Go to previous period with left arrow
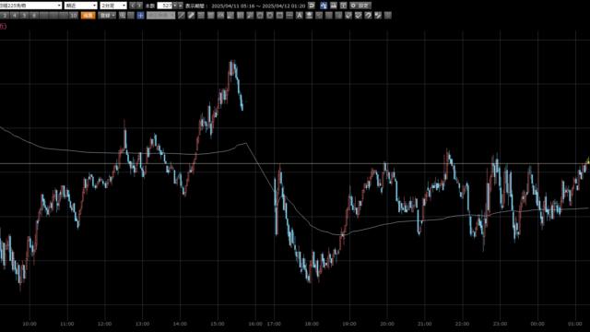 pyautogui.click(x=132, y=6)
